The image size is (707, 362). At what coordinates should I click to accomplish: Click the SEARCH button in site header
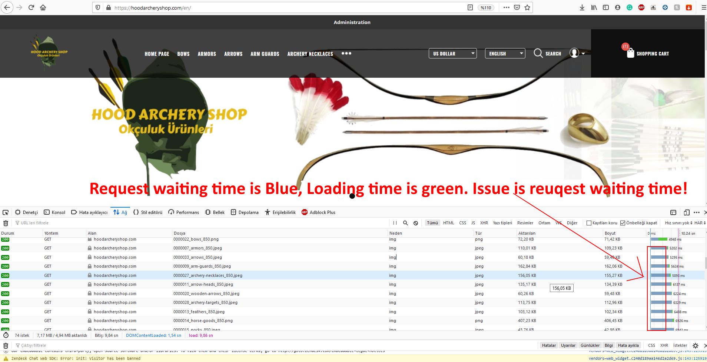548,53
